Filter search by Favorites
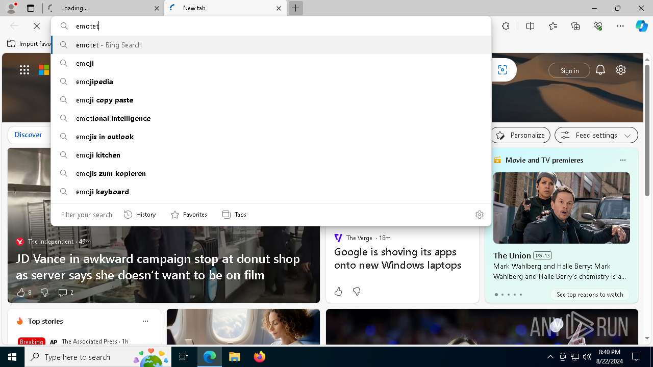This screenshot has height=367, width=653. [189, 215]
